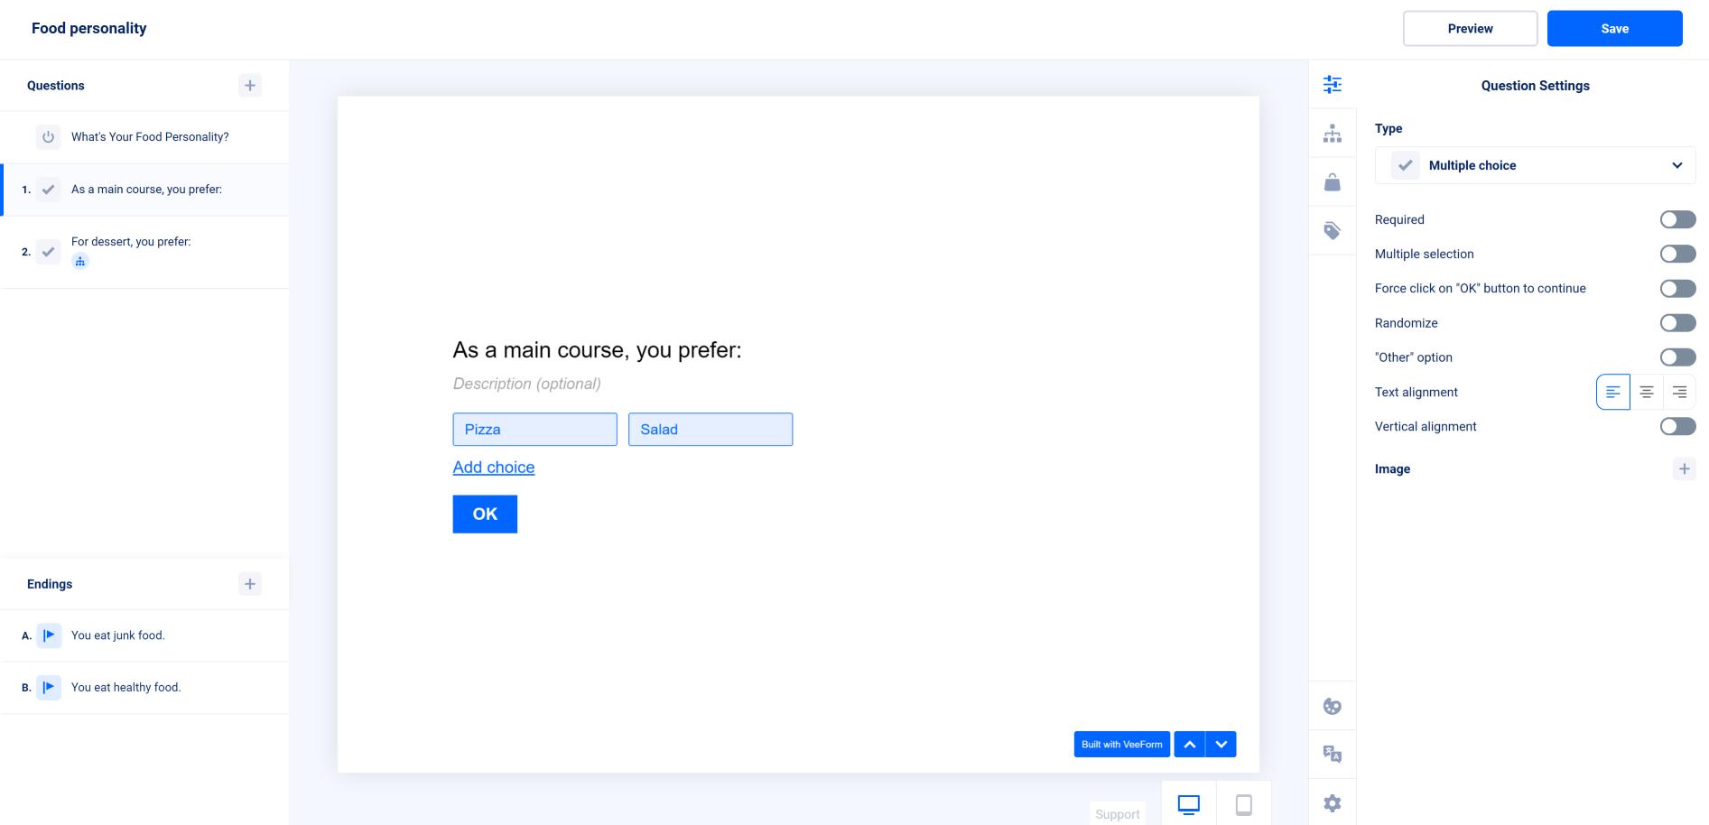
Task: Go to next question arrow
Action: coord(1221,745)
